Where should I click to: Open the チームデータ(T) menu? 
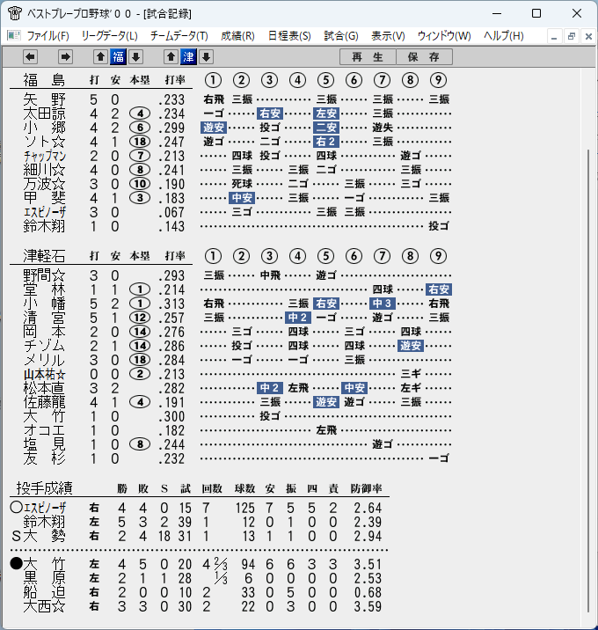[179, 36]
